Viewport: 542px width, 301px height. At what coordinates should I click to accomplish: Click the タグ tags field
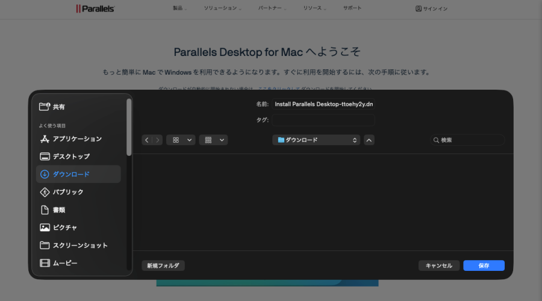point(323,120)
